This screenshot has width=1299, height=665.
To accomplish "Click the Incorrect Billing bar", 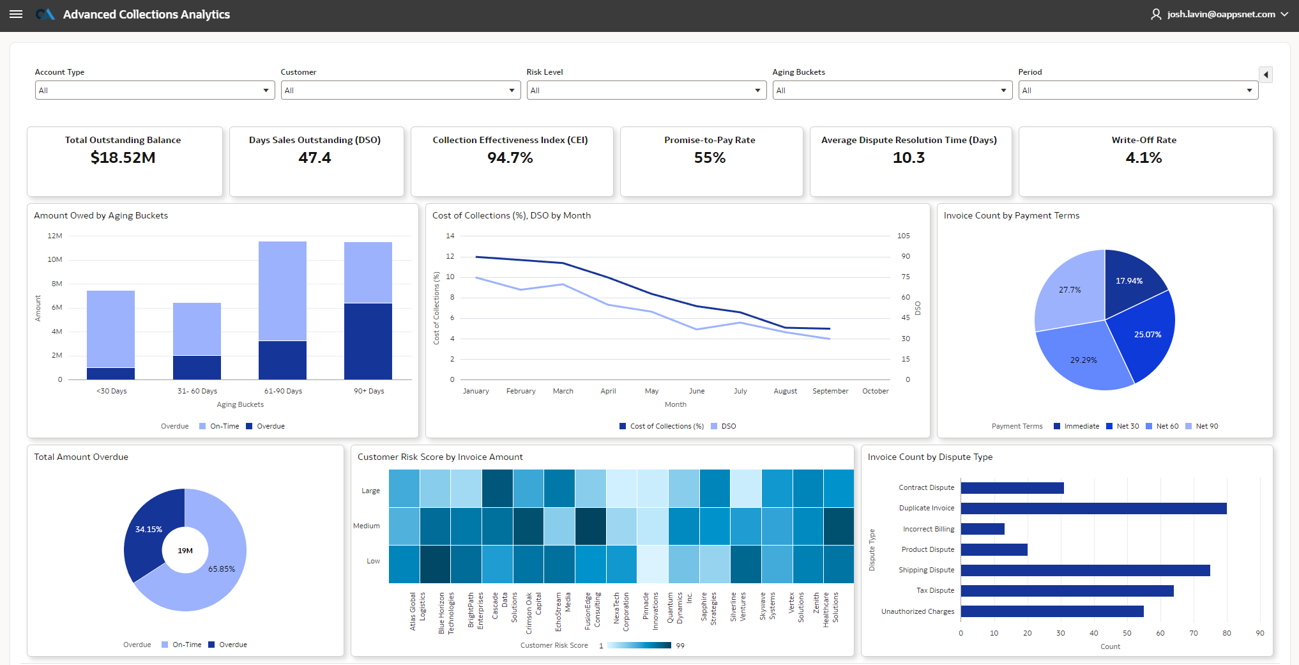I will coord(983,529).
